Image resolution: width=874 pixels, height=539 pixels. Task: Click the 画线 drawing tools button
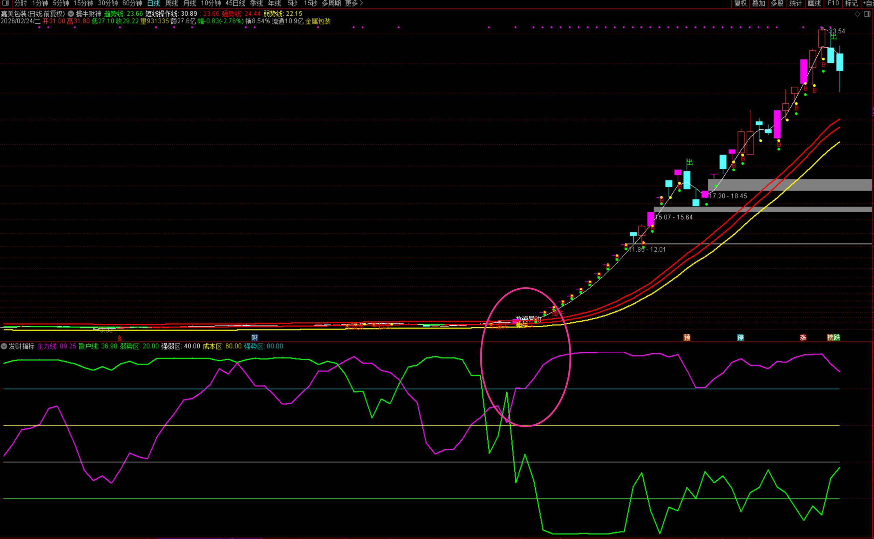[814, 3]
